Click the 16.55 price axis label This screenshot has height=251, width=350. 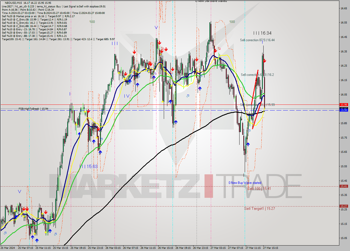(x=344, y=23)
